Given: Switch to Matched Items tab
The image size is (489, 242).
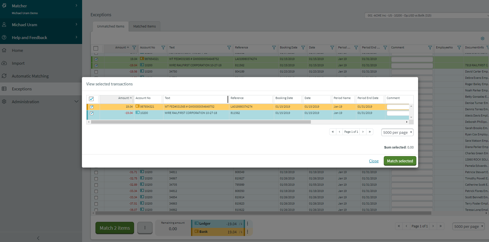Looking at the screenshot, I should [144, 26].
